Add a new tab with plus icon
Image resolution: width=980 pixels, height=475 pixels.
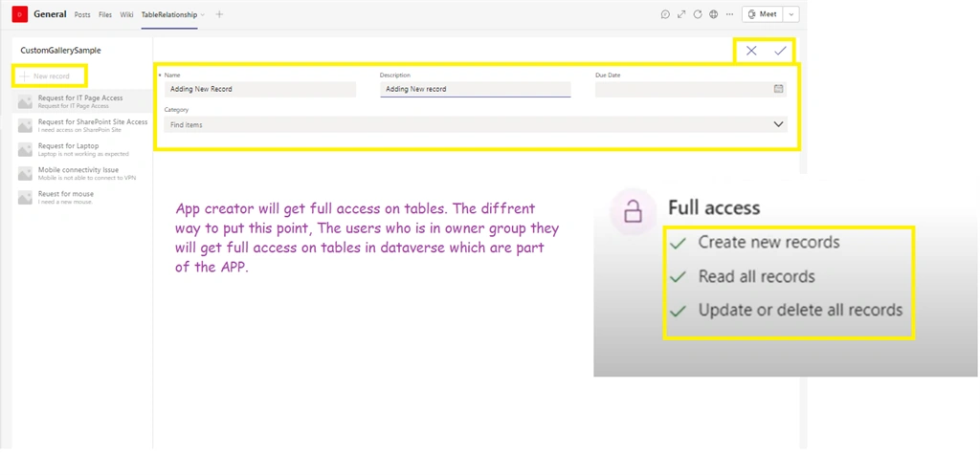(x=219, y=14)
